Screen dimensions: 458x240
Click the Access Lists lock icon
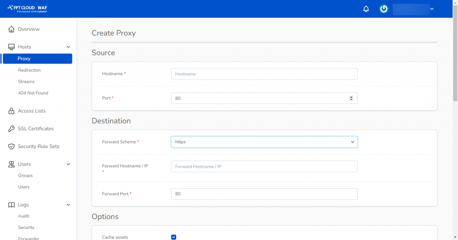pyautogui.click(x=12, y=111)
